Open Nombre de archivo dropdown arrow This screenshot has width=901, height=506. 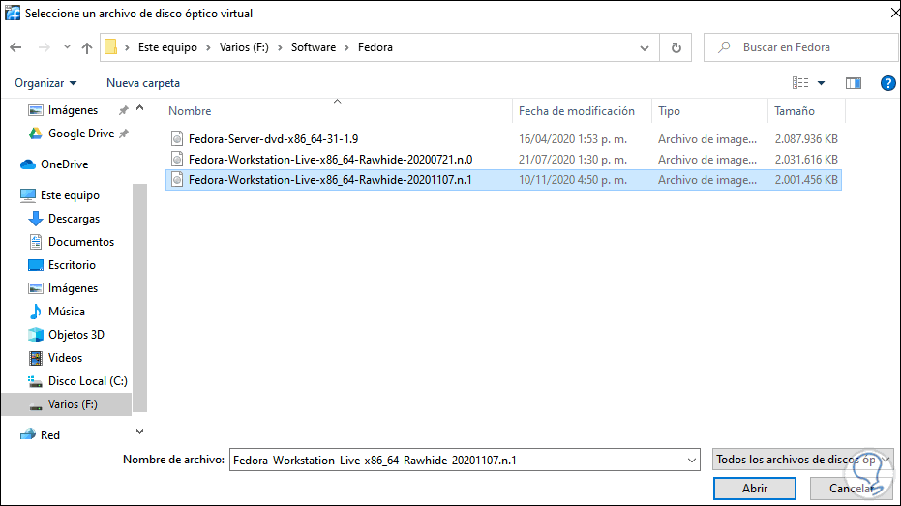pos(692,461)
